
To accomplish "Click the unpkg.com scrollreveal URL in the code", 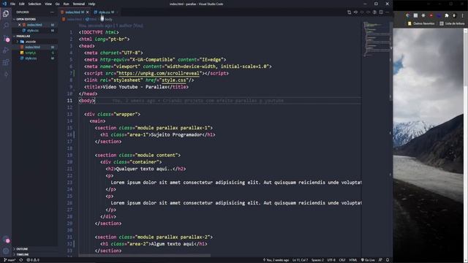I will point(159,73).
